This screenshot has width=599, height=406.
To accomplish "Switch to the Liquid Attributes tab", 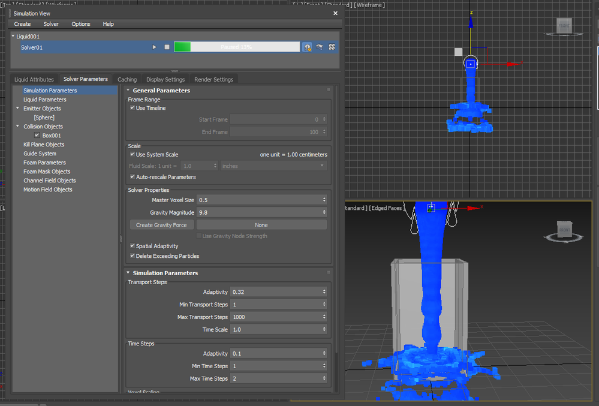I will [x=34, y=79].
